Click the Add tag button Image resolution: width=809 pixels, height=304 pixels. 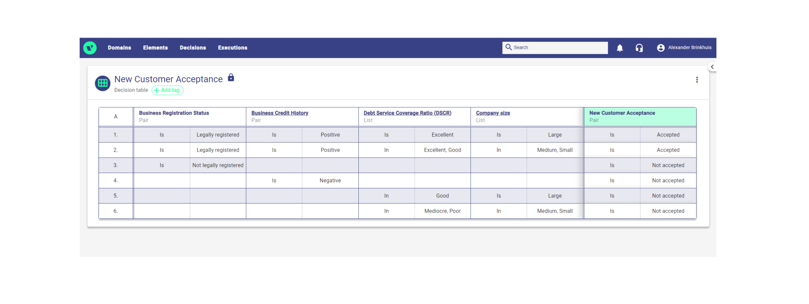point(167,90)
